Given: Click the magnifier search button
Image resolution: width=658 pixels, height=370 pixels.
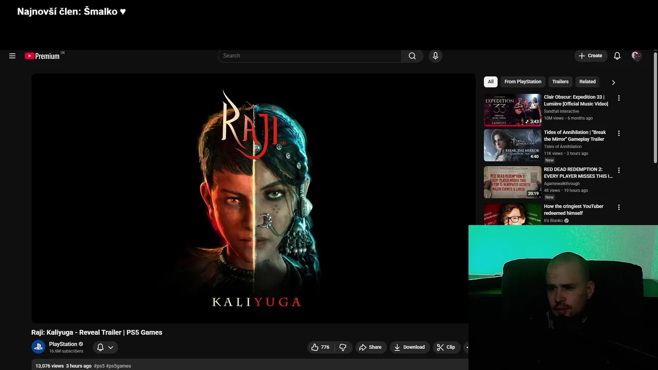Looking at the screenshot, I should point(412,56).
